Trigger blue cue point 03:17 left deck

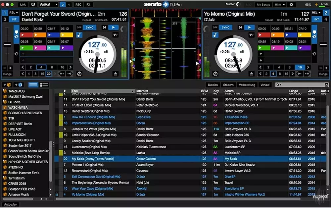coord(53,35)
